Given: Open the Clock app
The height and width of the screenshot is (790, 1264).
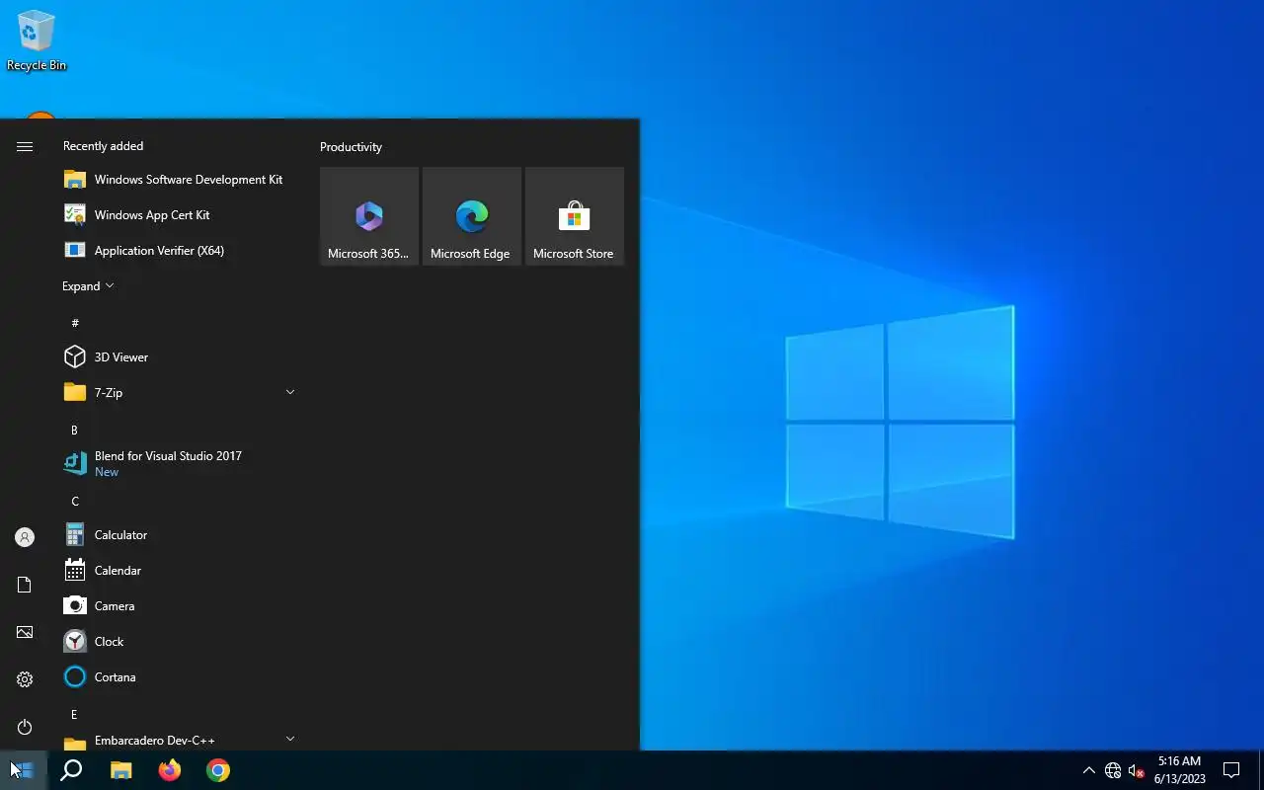Looking at the screenshot, I should coord(180,642).
